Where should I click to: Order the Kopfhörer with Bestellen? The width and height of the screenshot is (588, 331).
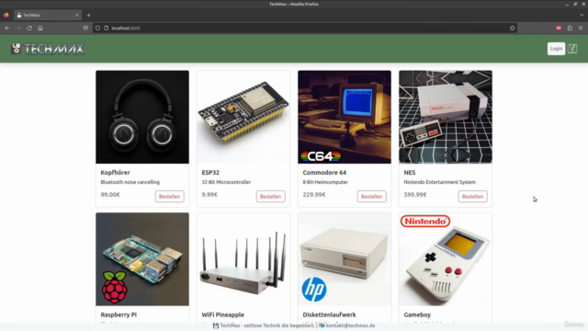click(x=169, y=196)
